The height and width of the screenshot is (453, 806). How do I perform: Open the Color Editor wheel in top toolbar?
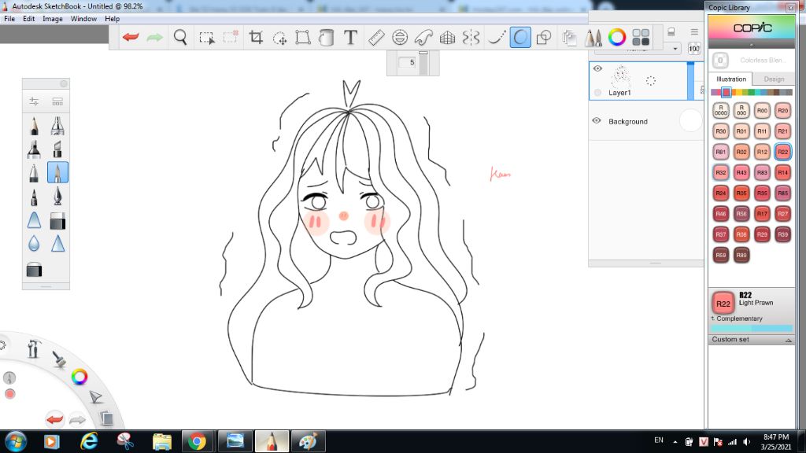coord(617,37)
